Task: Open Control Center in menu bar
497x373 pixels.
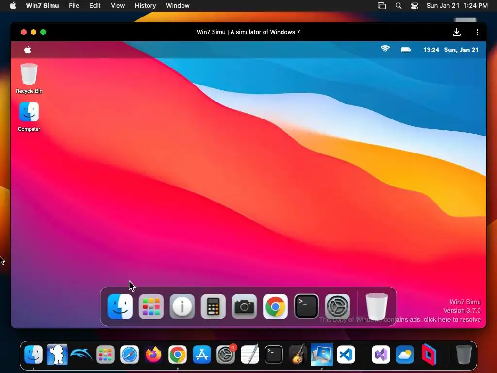Action: click(x=414, y=6)
